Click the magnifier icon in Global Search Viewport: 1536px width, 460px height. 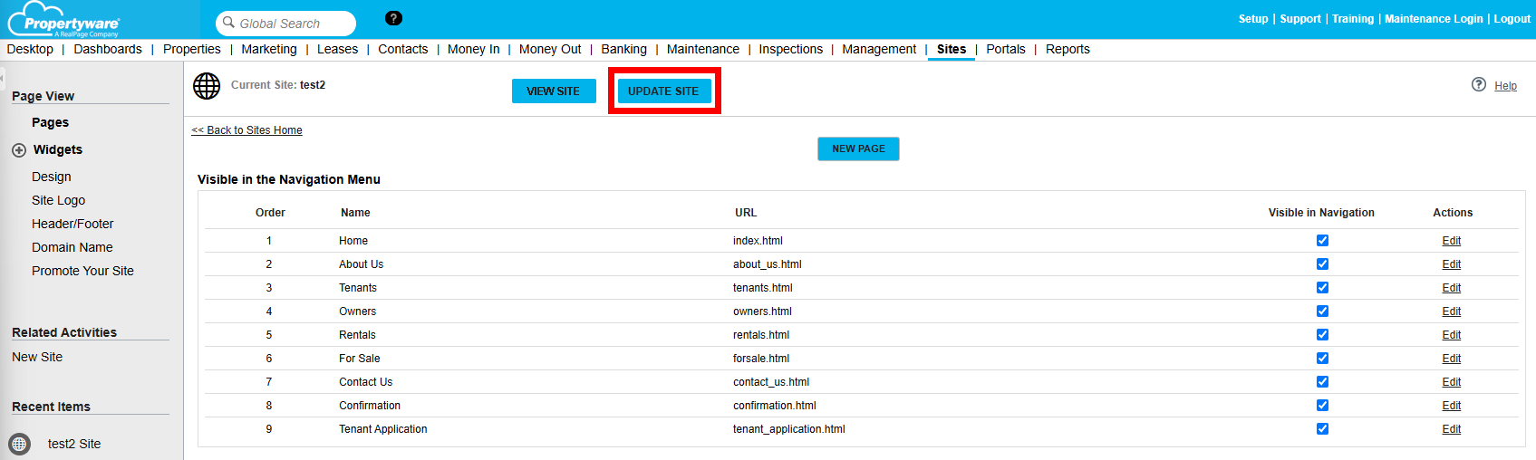coord(229,23)
